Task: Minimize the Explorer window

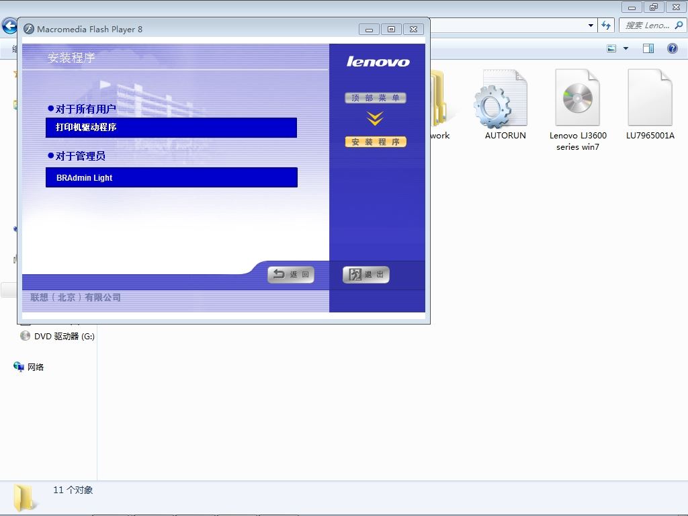Action: (x=632, y=7)
